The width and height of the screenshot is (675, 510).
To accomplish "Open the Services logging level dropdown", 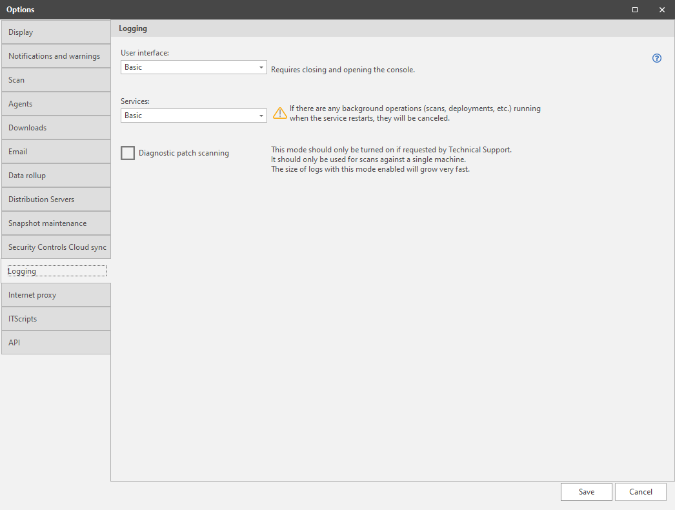I will 194,116.
